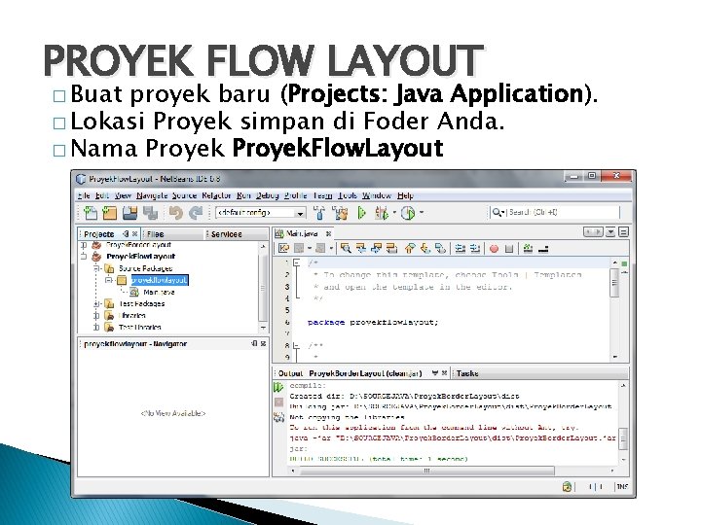
Task: Select Main.java in project tree
Action: click(x=159, y=292)
